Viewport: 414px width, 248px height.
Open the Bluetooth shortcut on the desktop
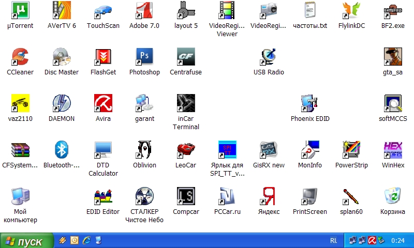(62, 149)
